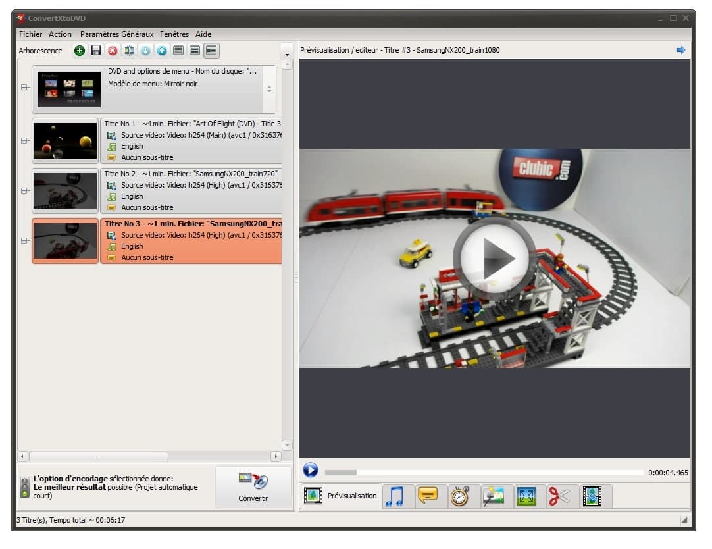Click the ConvertXtoDVD title bar app icon
The image size is (712, 549).
coord(20,18)
